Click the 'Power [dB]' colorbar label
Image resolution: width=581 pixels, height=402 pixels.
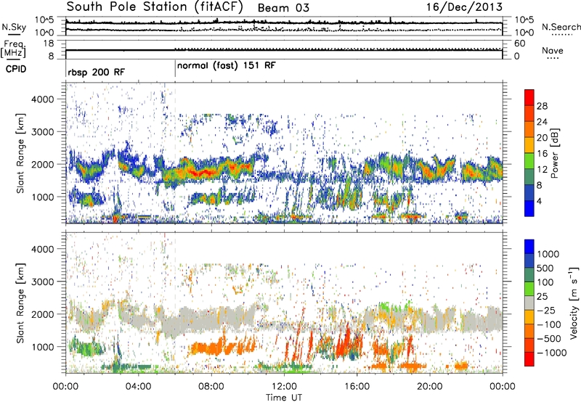pyautogui.click(x=554, y=153)
